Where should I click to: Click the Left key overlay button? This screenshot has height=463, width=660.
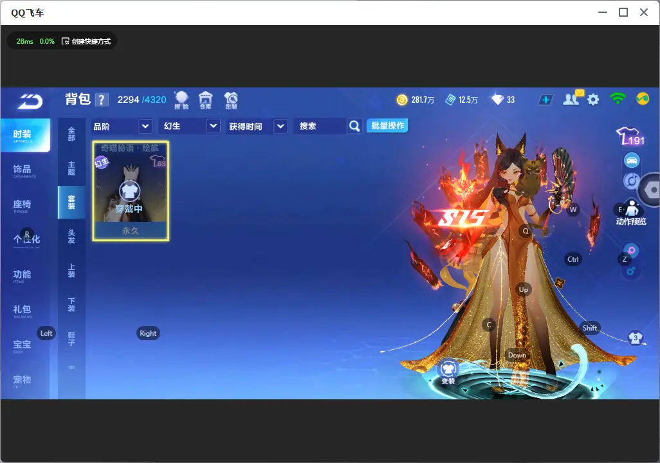tap(46, 333)
